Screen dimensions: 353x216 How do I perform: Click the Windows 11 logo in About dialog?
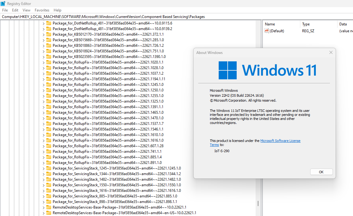point(228,70)
